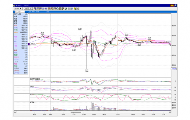Click the horizontal scrollbar left arrow
This screenshot has height=120, width=190.
point(15,111)
